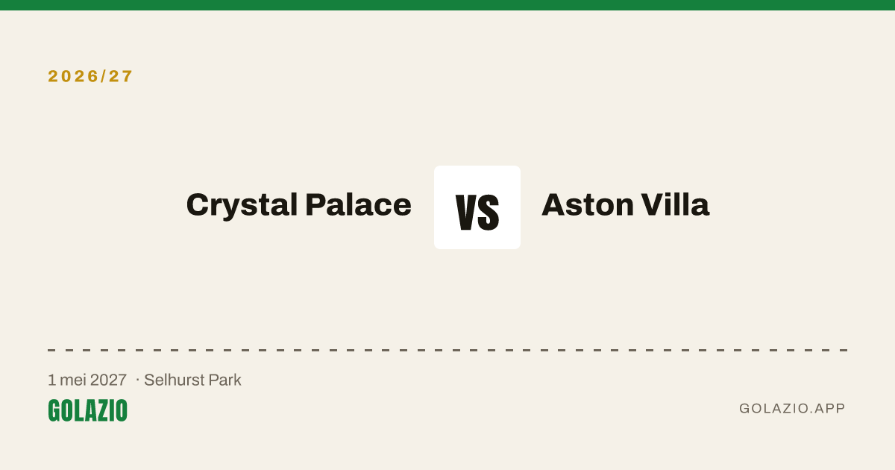Click the date 1 mei 2027

click(87, 380)
